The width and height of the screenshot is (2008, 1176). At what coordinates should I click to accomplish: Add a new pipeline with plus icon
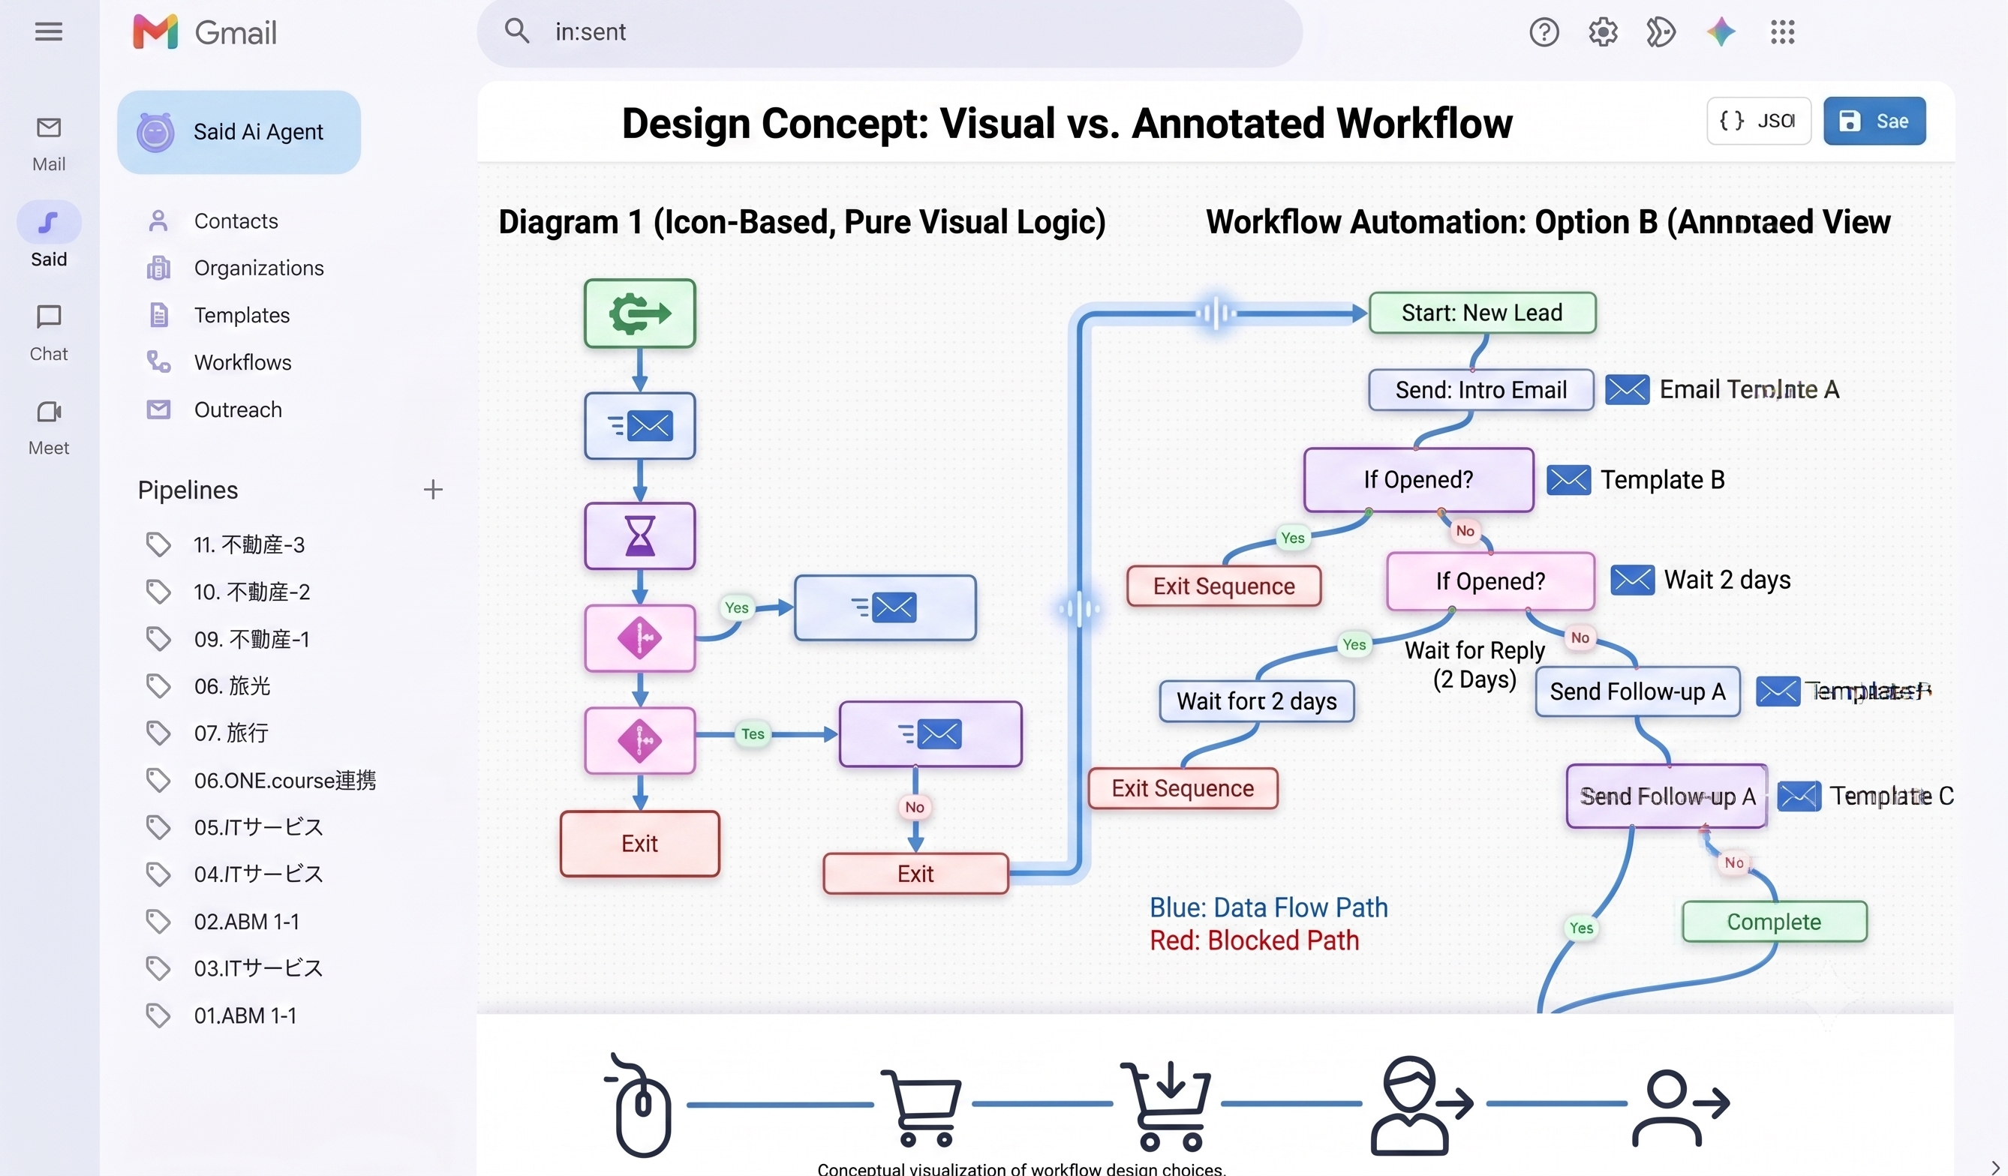[x=433, y=489]
